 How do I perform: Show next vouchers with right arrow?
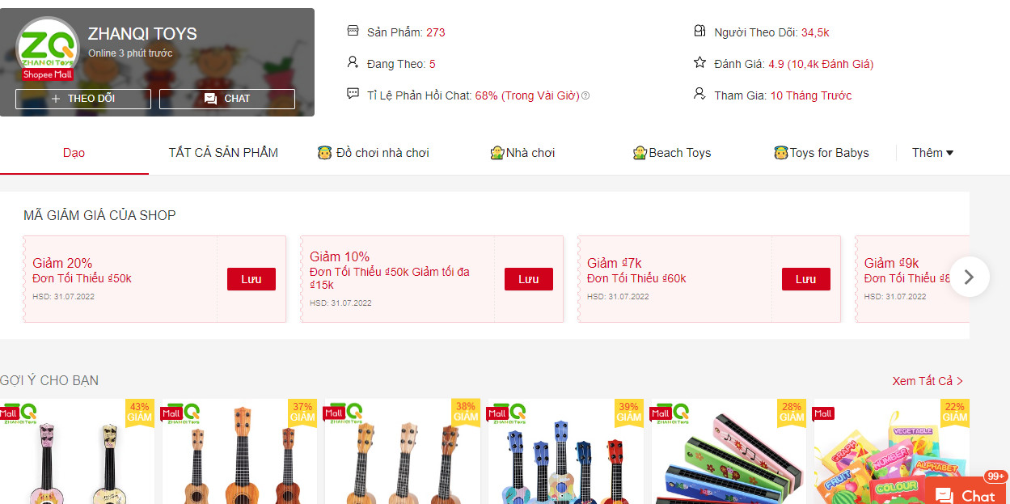(x=969, y=277)
